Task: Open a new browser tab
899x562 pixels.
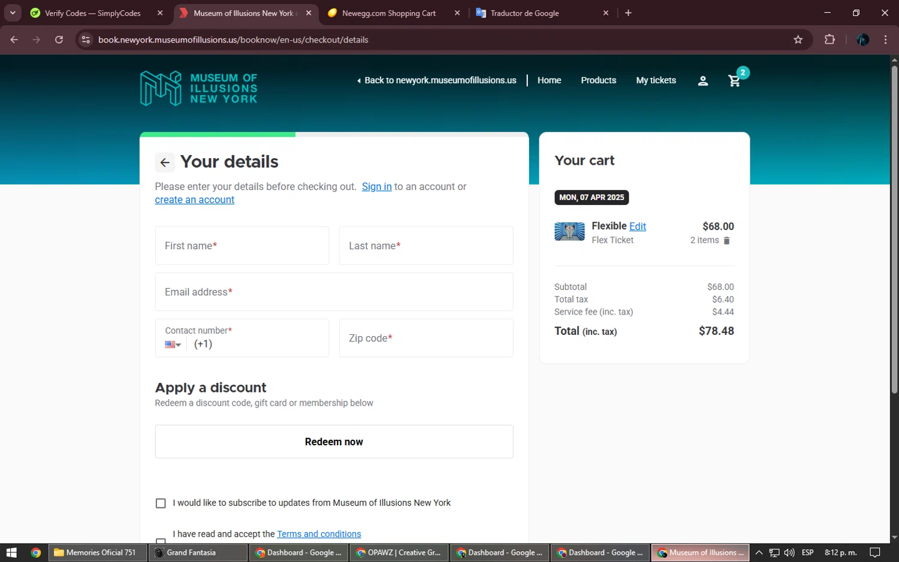Action: click(628, 13)
